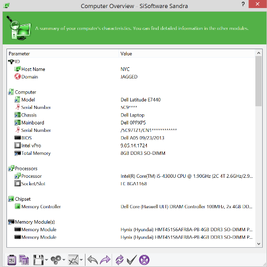Click the 8GB DDR3 SO-DIMM value
The width and height of the screenshot is (267, 267).
pyautogui.click(x=143, y=153)
